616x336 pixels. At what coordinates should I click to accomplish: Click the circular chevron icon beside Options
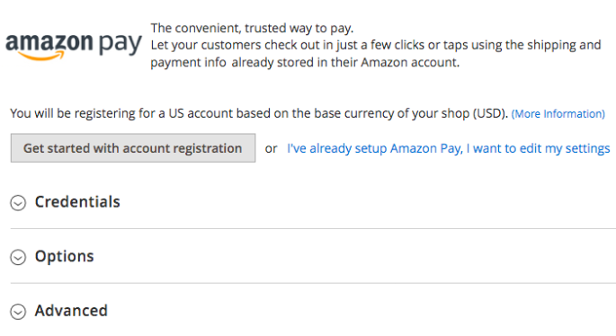(x=18, y=257)
